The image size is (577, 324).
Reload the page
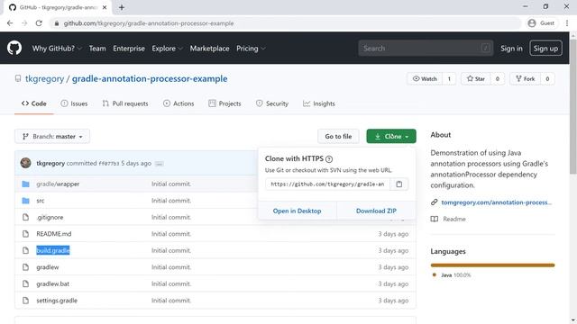[39, 23]
